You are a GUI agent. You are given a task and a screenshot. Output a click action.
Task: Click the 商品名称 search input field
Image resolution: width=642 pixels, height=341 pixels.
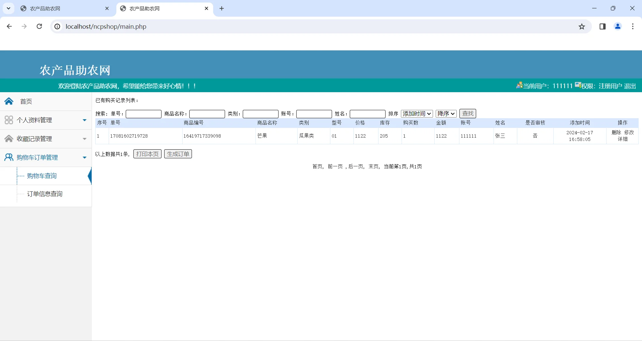pos(207,114)
